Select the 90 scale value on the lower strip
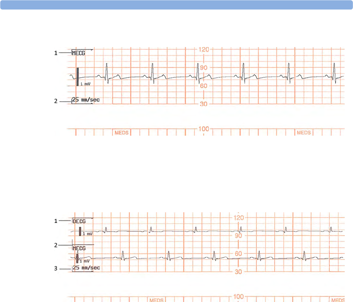The image size is (353, 302). 238,236
